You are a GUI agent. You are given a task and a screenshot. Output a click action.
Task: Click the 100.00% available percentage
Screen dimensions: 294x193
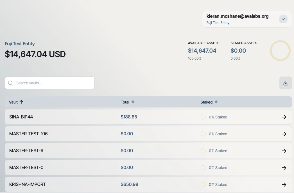(x=195, y=59)
